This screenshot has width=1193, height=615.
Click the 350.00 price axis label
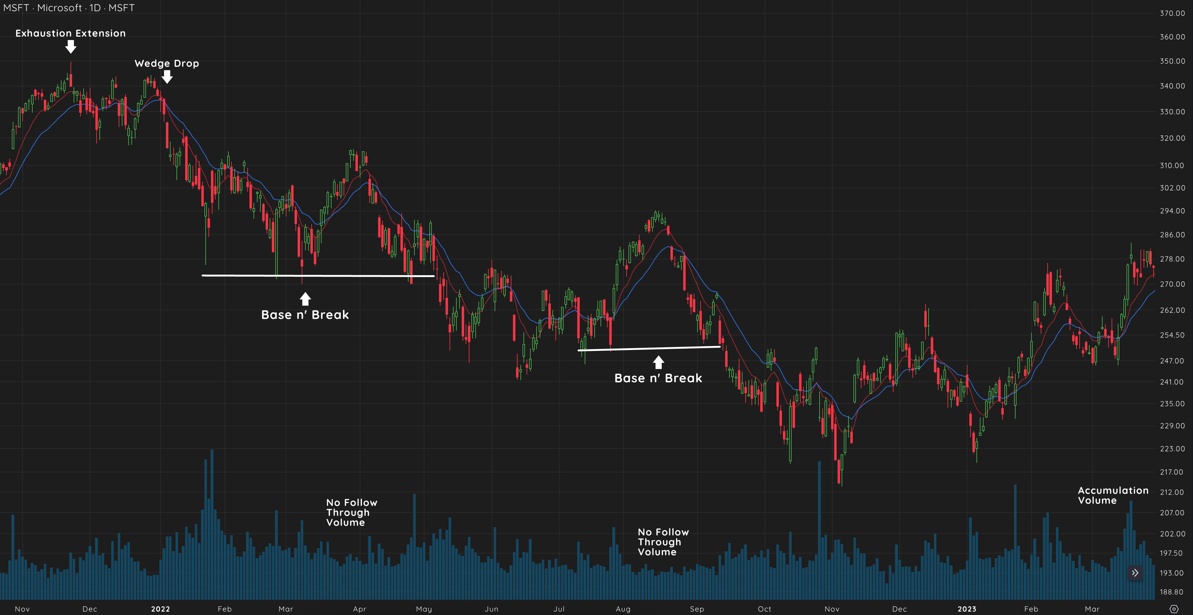(1172, 61)
